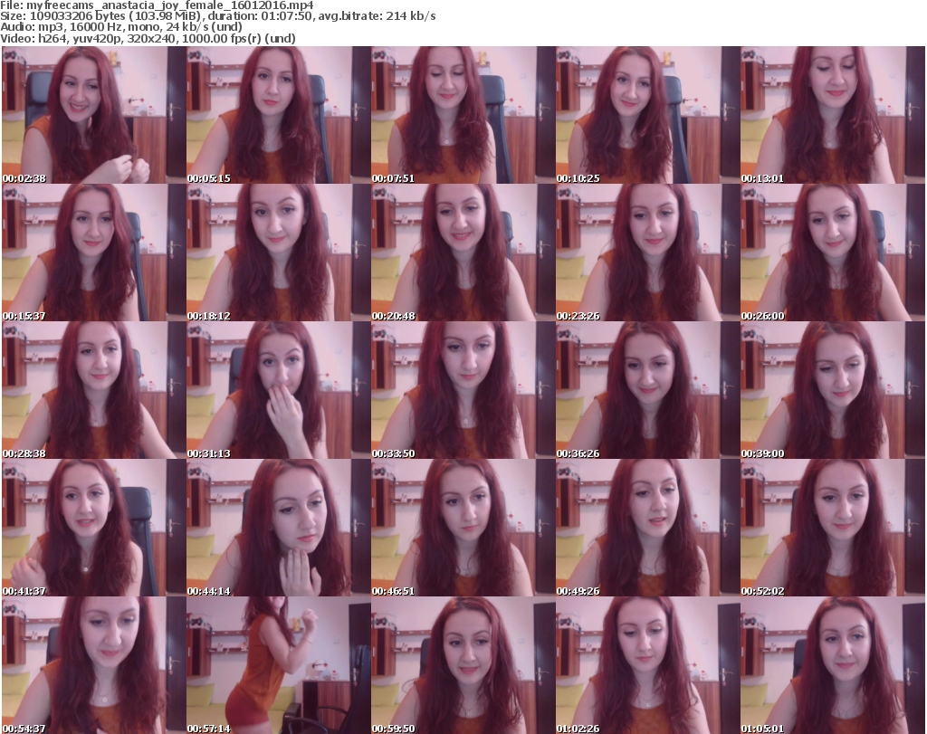This screenshot has height=734, width=927.
Task: Pick the frame at 00:46:51
Action: coord(463,528)
